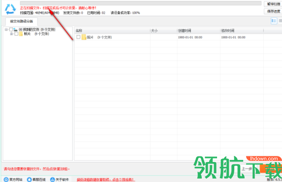
Task: Click the 暂停扫描 button
Action: (274, 4)
